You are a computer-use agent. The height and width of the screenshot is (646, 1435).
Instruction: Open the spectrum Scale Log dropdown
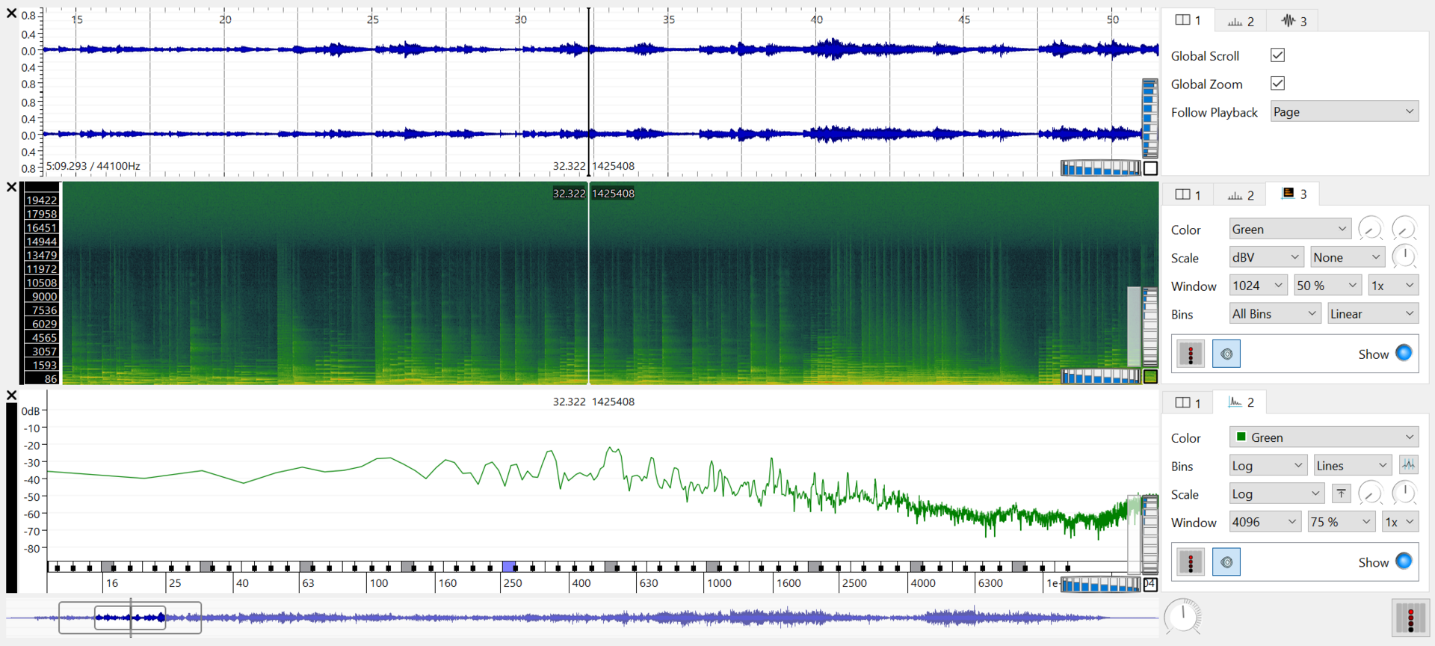pyautogui.click(x=1277, y=493)
